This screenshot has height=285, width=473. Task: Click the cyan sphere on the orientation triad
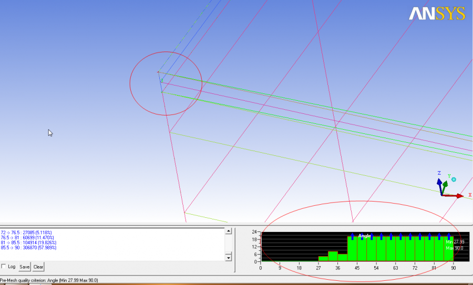click(454, 180)
